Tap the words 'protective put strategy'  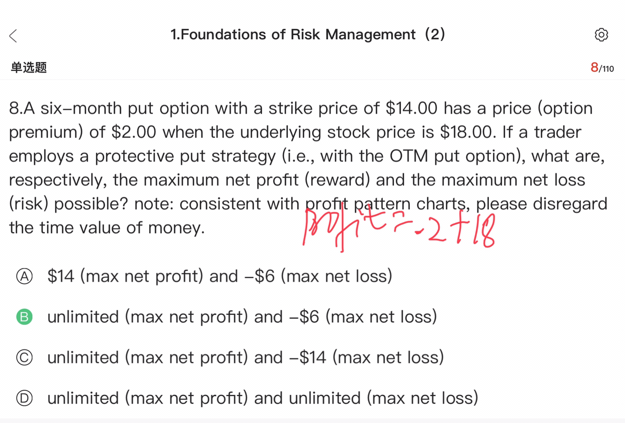[x=185, y=156]
